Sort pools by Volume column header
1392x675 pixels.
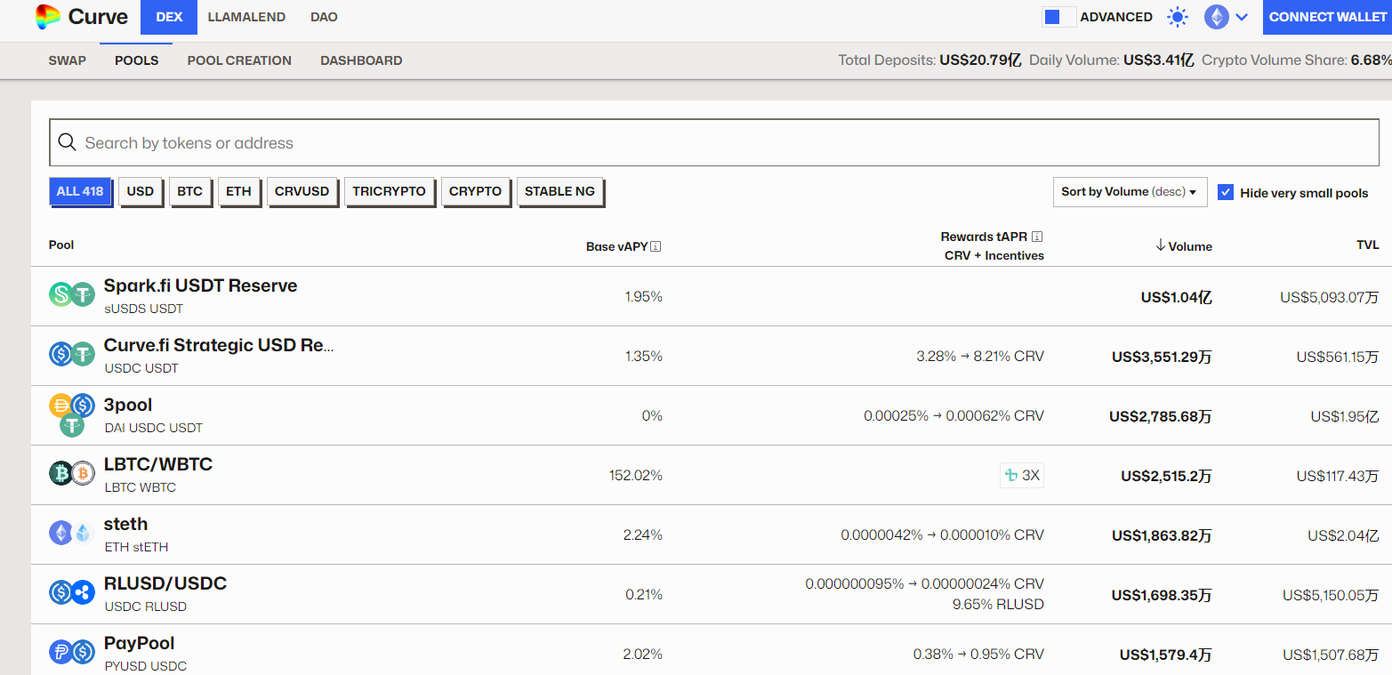click(1184, 246)
